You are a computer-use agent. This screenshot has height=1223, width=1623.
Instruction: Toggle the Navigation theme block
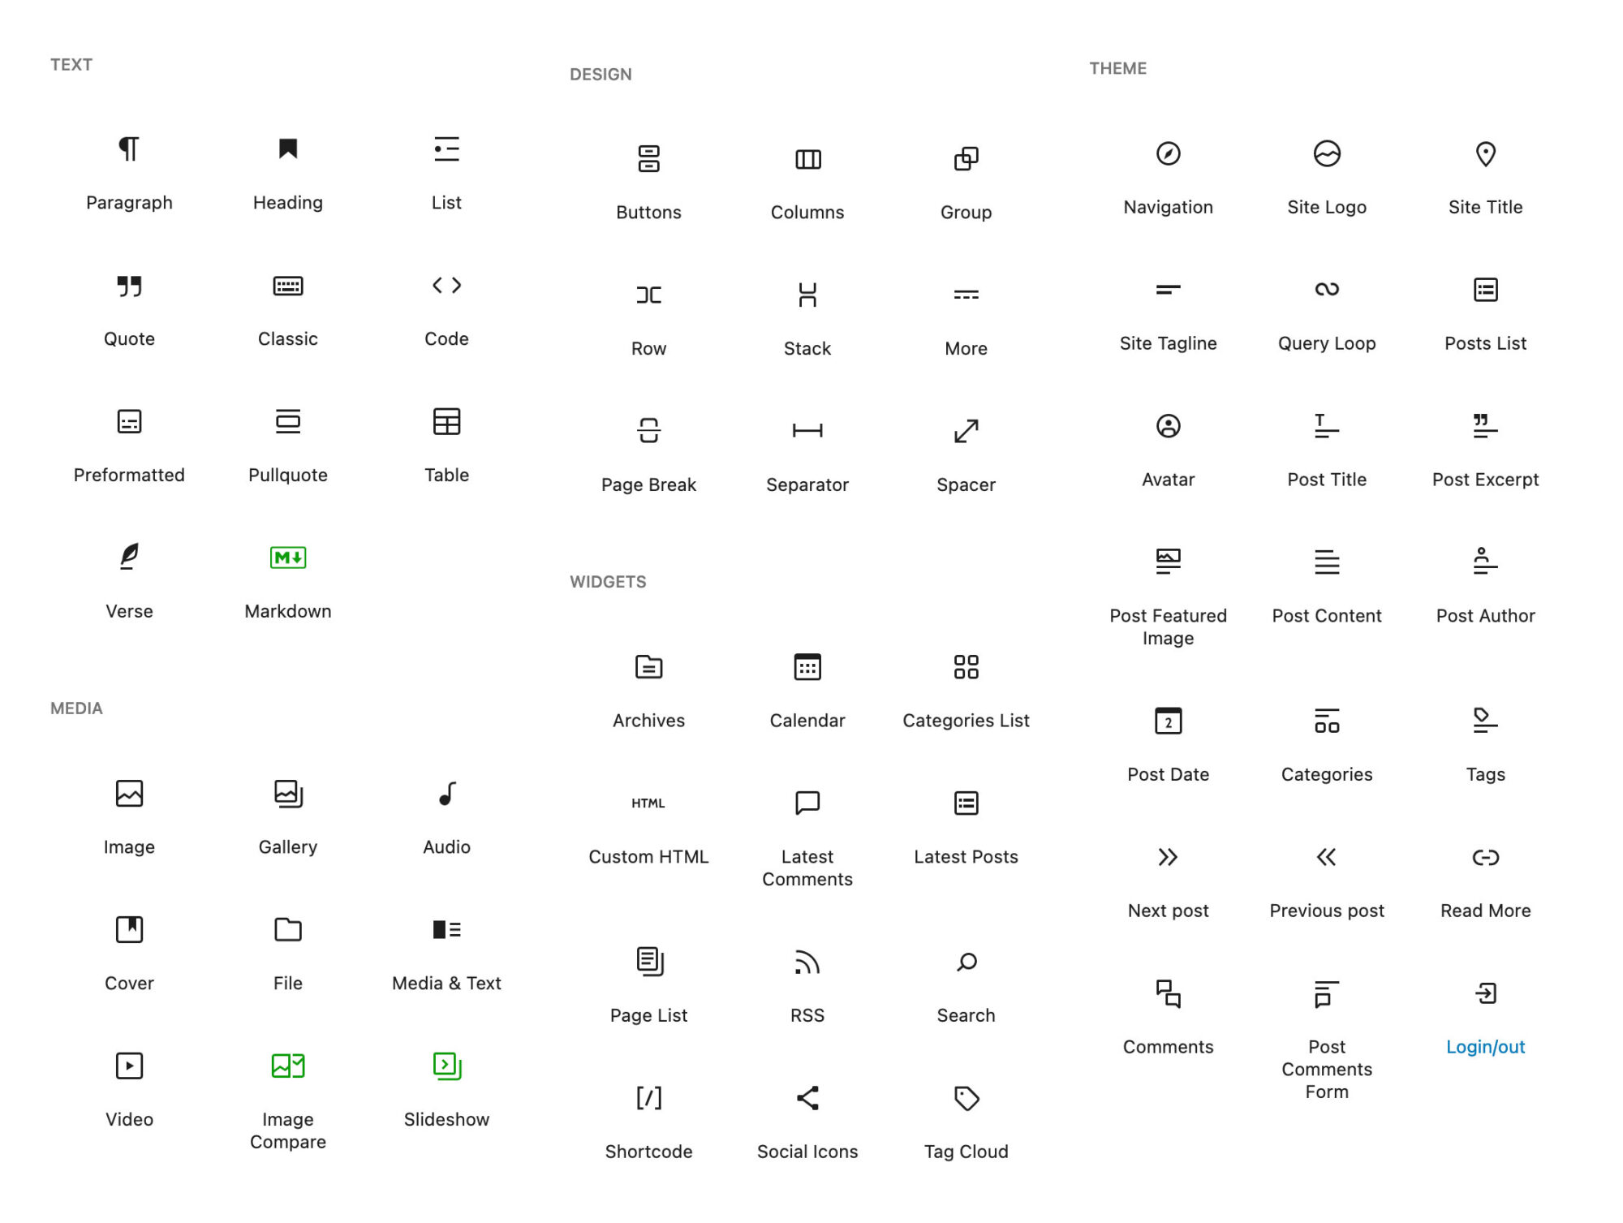click(x=1167, y=174)
